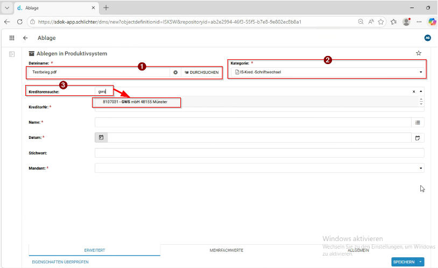Open the browser tab list chevron
The image size is (438, 268).
tap(7, 8)
